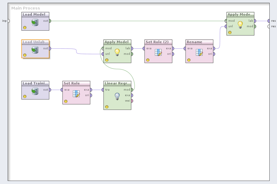Image resolution: width=277 pixels, height=184 pixels.
Task: Click the Rename operator table-edit icon
Action: (199, 52)
